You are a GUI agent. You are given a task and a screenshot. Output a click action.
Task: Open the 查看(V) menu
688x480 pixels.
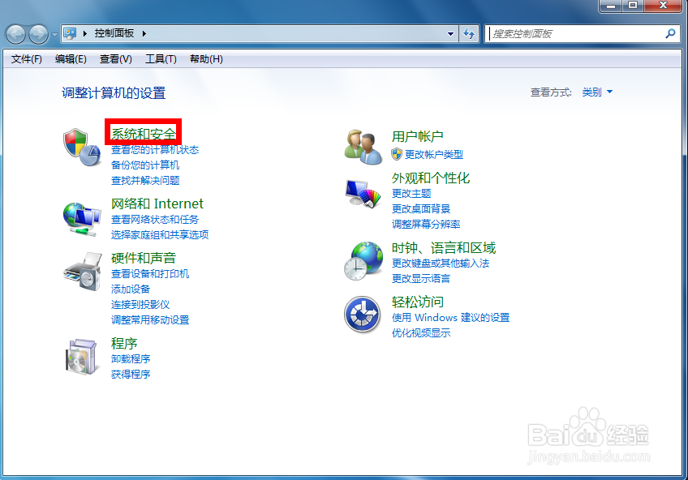coord(116,59)
